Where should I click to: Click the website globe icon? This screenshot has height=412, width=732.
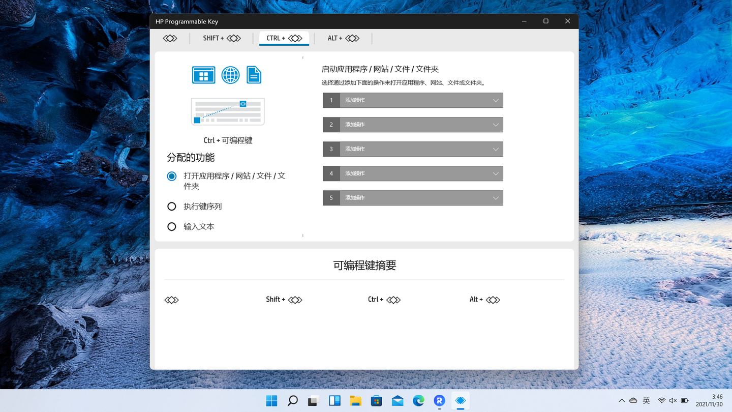click(x=230, y=75)
